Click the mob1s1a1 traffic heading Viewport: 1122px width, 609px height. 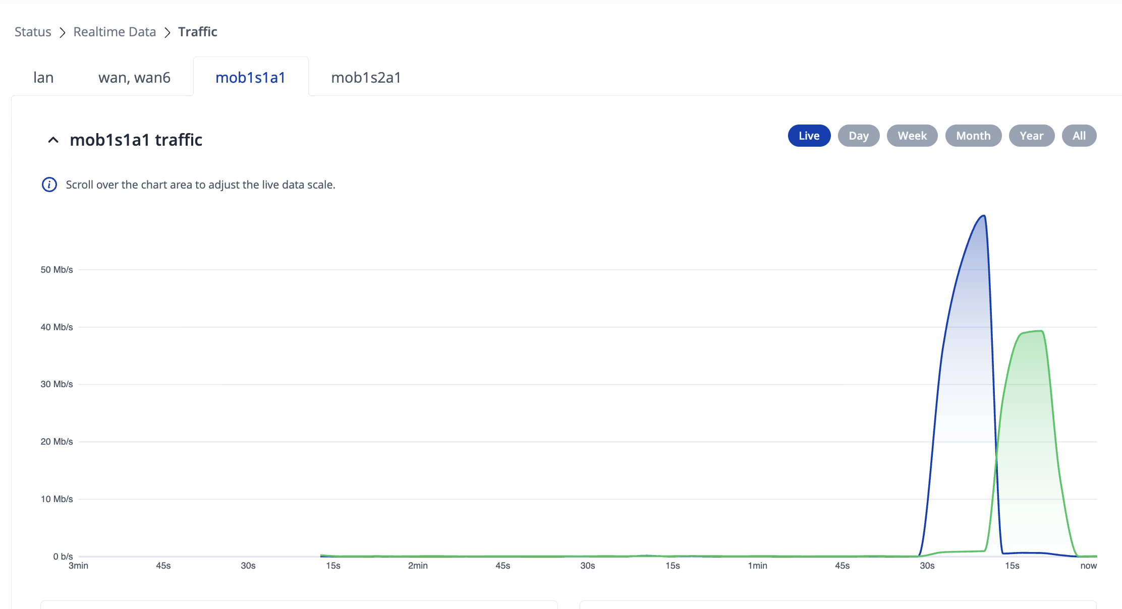(136, 140)
